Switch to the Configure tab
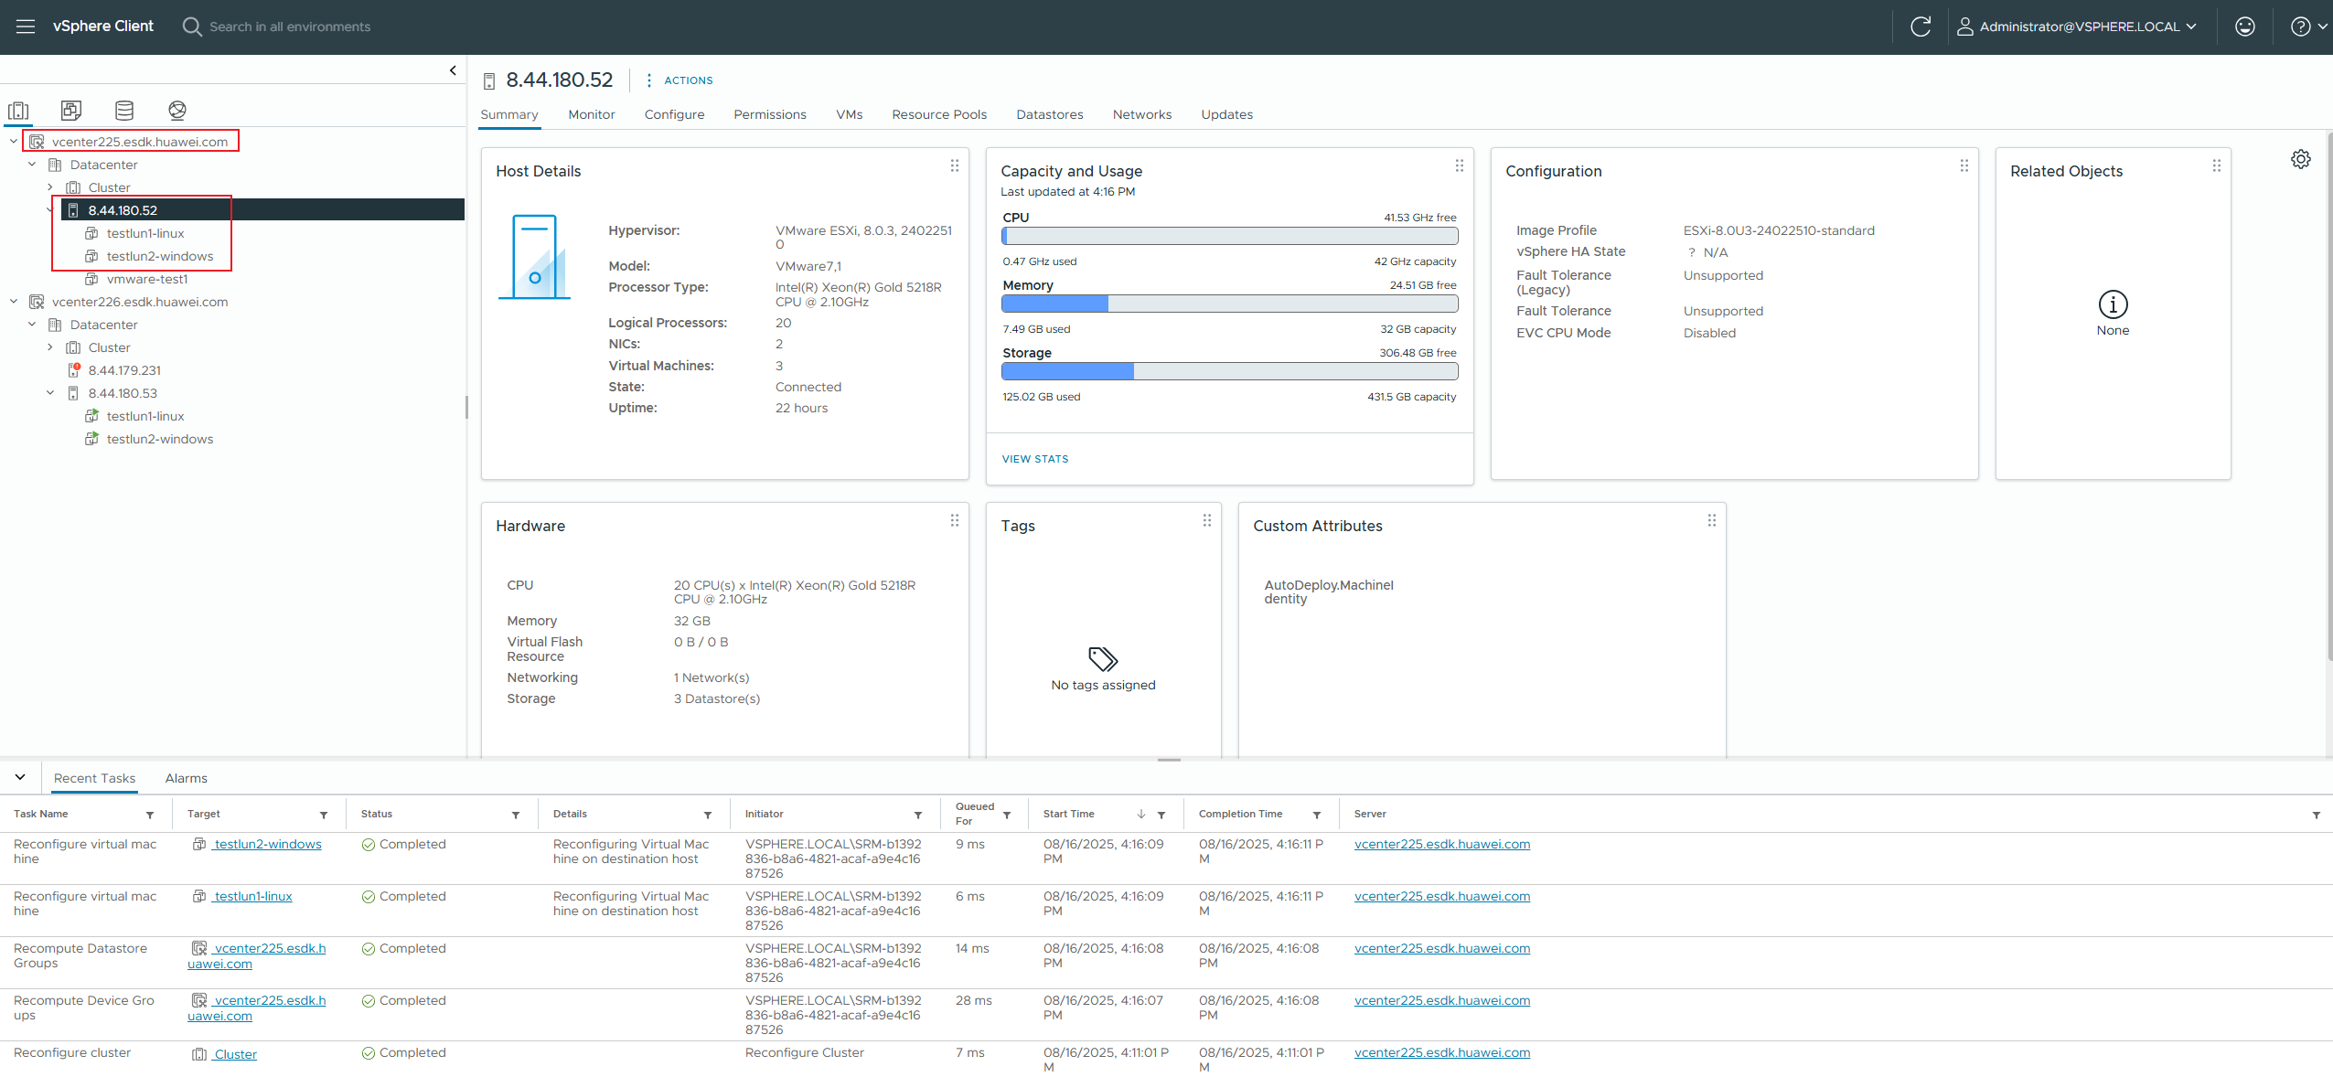2333x1077 pixels. click(674, 114)
